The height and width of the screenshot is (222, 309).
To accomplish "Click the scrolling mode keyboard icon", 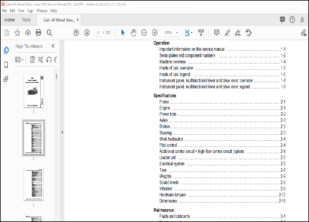I will click(x=201, y=33).
